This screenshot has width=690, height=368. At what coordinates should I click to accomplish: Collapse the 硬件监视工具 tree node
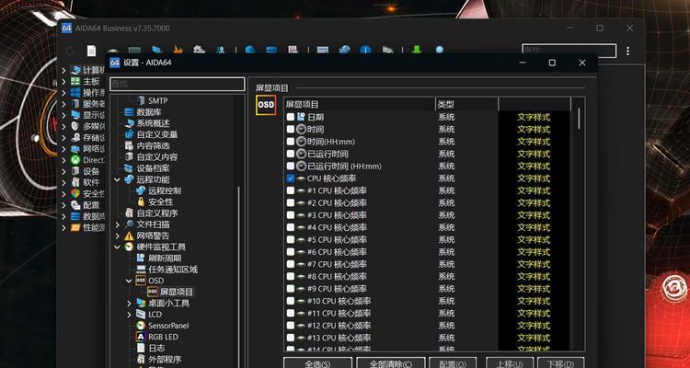pos(117,247)
